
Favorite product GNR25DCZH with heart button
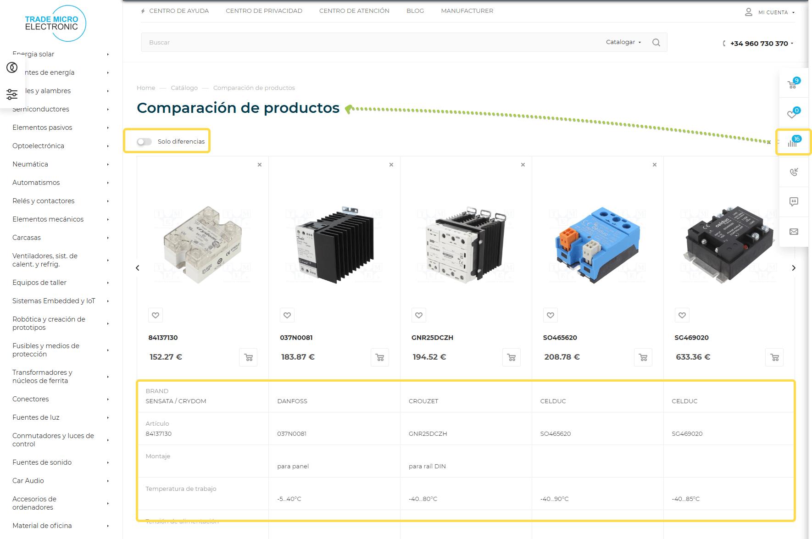tap(418, 315)
